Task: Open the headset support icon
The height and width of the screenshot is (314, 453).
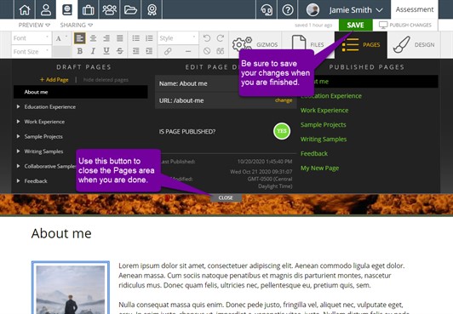Action: pos(267,10)
